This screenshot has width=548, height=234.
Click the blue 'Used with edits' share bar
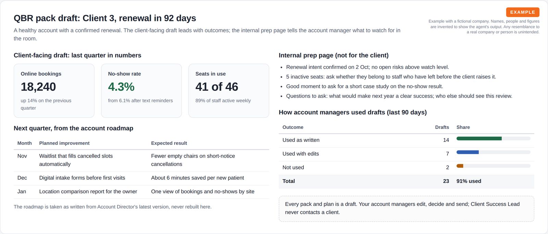pos(468,152)
